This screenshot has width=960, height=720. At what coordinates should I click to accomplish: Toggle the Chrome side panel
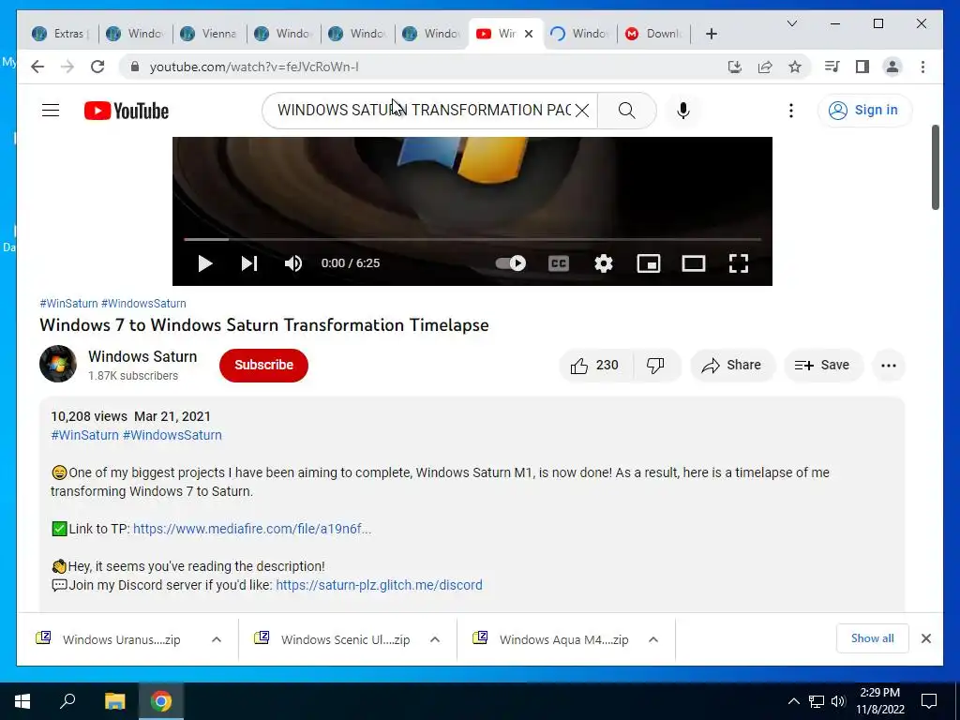tap(862, 67)
